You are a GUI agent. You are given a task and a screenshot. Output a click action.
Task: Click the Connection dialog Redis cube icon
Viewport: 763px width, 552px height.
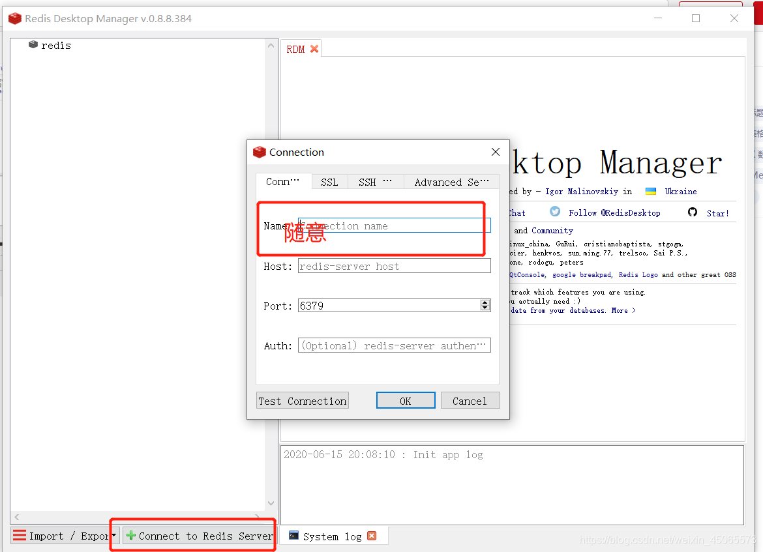pos(260,153)
